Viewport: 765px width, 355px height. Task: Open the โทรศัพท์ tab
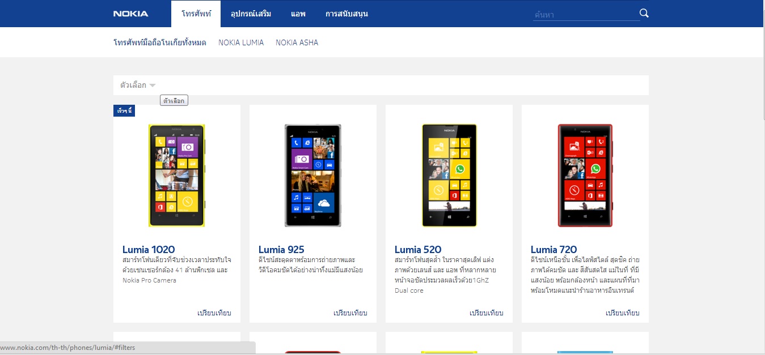pyautogui.click(x=196, y=14)
